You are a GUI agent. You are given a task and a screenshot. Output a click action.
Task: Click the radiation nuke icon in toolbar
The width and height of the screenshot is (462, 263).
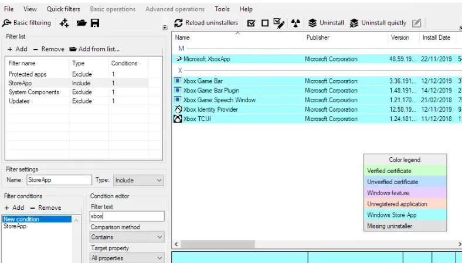coord(295,23)
